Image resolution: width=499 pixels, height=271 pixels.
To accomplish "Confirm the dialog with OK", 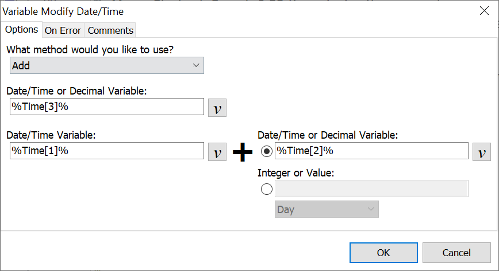I will (x=383, y=253).
